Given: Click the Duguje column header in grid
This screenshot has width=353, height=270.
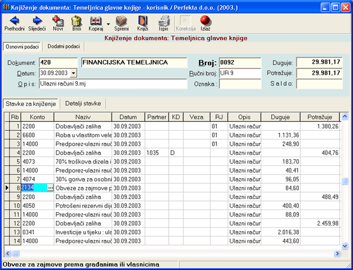Looking at the screenshot, I should click(x=280, y=117).
